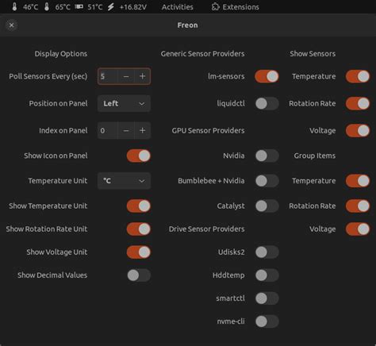Viewport: 376px width, 346px height.
Task: Increase Poll Sensors Every value
Action: click(143, 76)
